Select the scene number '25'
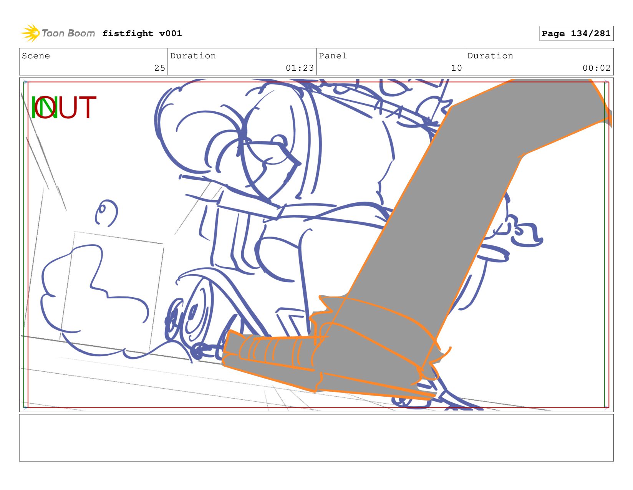This screenshot has width=633, height=490. [160, 68]
